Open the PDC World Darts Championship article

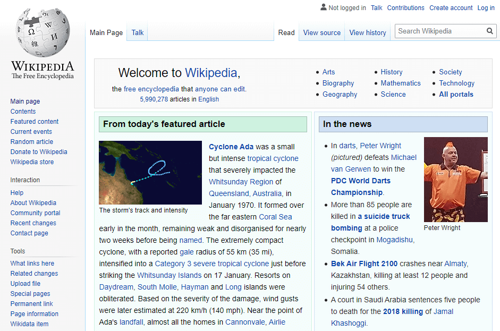[360, 180]
